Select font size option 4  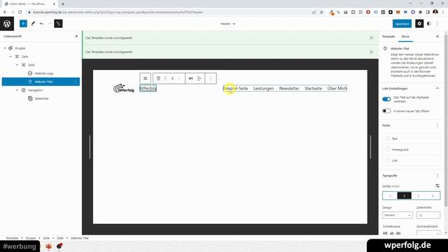click(433, 196)
